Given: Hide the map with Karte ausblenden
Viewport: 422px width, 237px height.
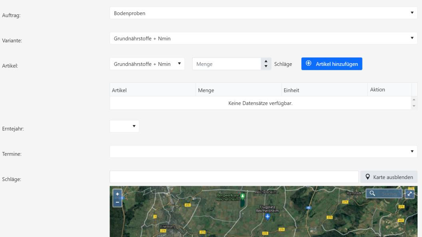Looking at the screenshot, I should coord(389,177).
